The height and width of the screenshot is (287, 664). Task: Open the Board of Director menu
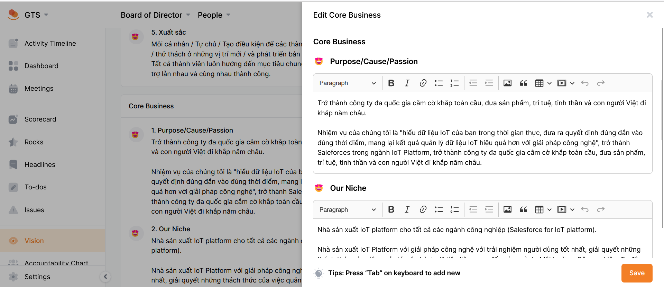[155, 15]
